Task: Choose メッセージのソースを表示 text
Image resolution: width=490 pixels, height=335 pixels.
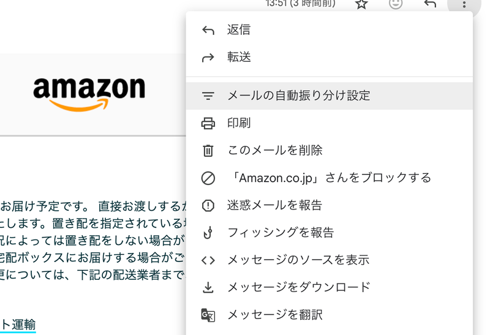Action: point(298,260)
